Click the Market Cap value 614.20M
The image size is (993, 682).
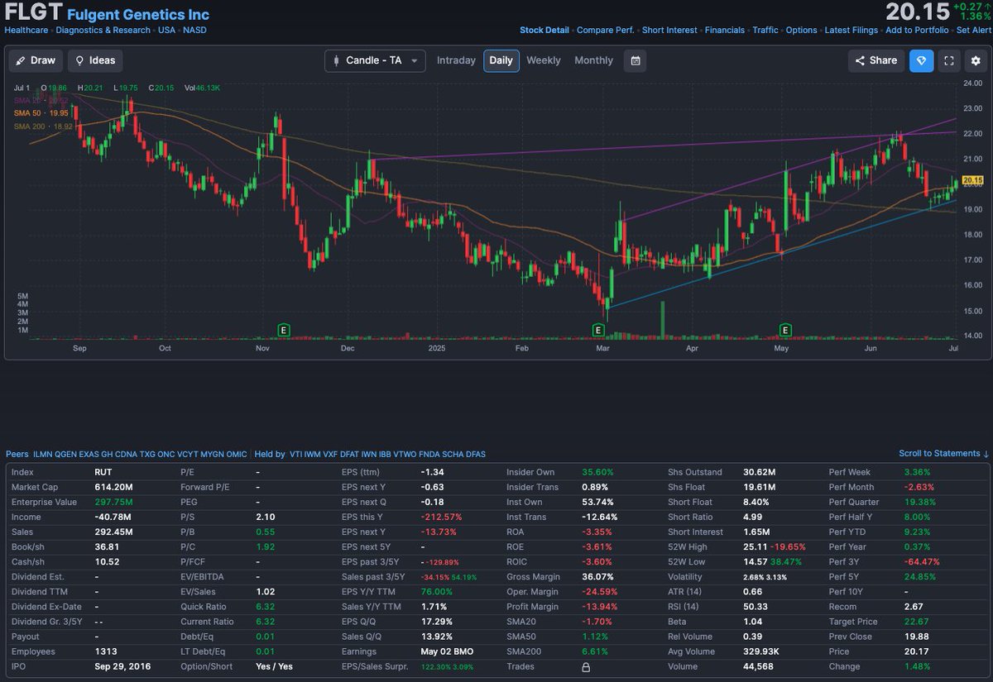pos(115,487)
